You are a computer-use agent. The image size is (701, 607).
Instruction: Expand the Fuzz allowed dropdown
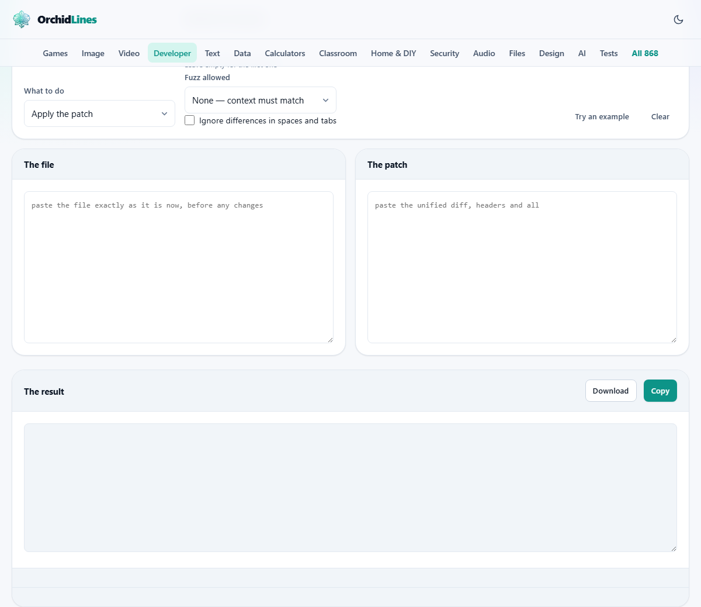[261, 100]
